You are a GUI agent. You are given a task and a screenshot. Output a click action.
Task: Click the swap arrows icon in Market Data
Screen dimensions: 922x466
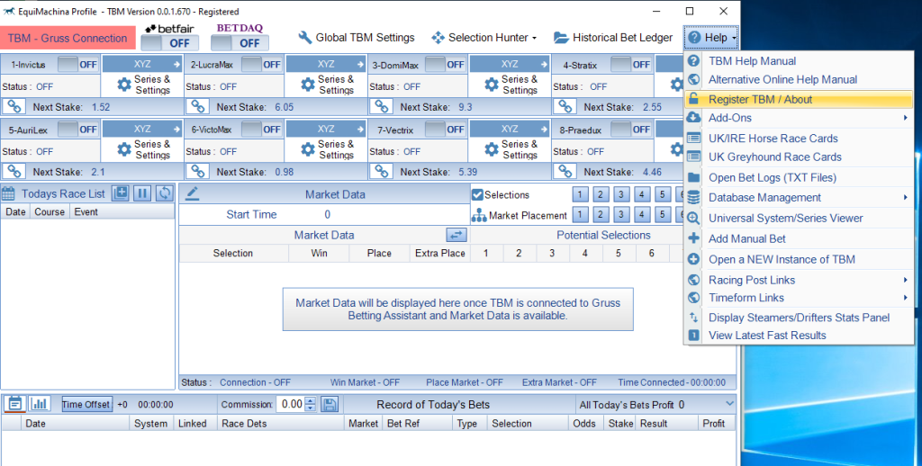[x=456, y=235]
